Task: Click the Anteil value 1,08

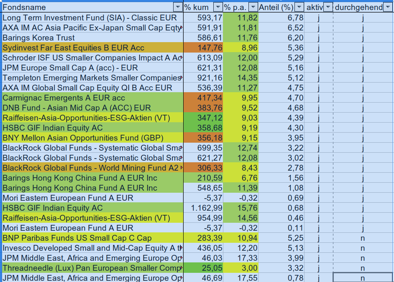Action: (x=281, y=188)
